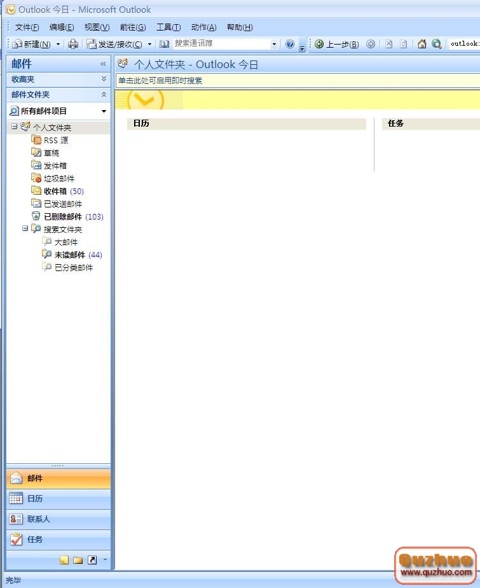This screenshot has width=480, height=588.
Task: Select 个人文件夹 in the folder tree
Action: pyautogui.click(x=51, y=127)
